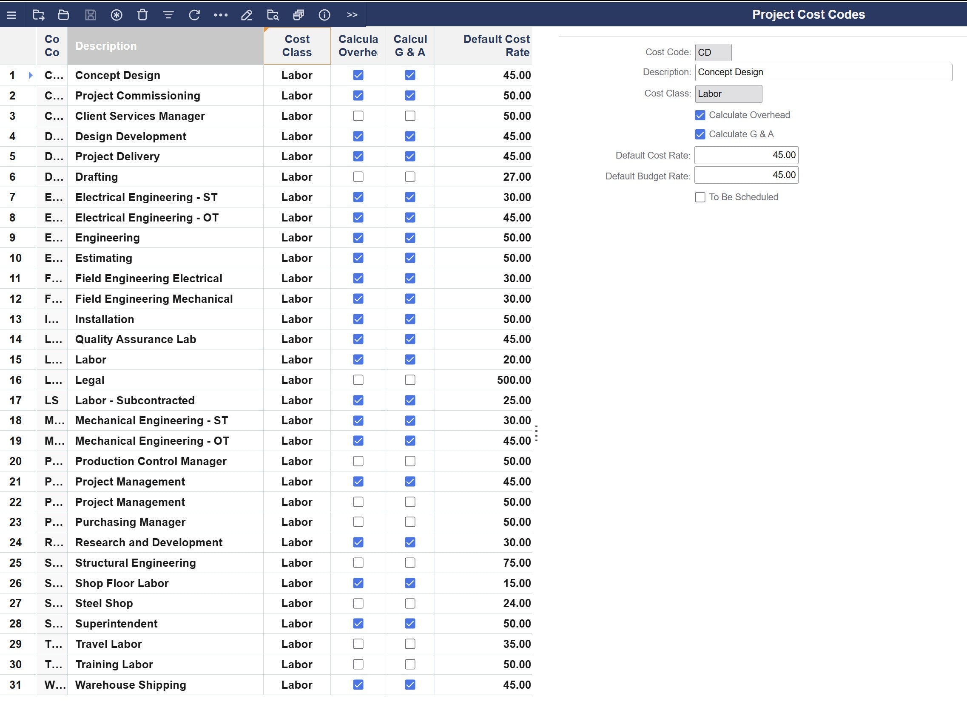
Task: Expand toolbar with double-chevron overflow
Action: pyautogui.click(x=352, y=15)
